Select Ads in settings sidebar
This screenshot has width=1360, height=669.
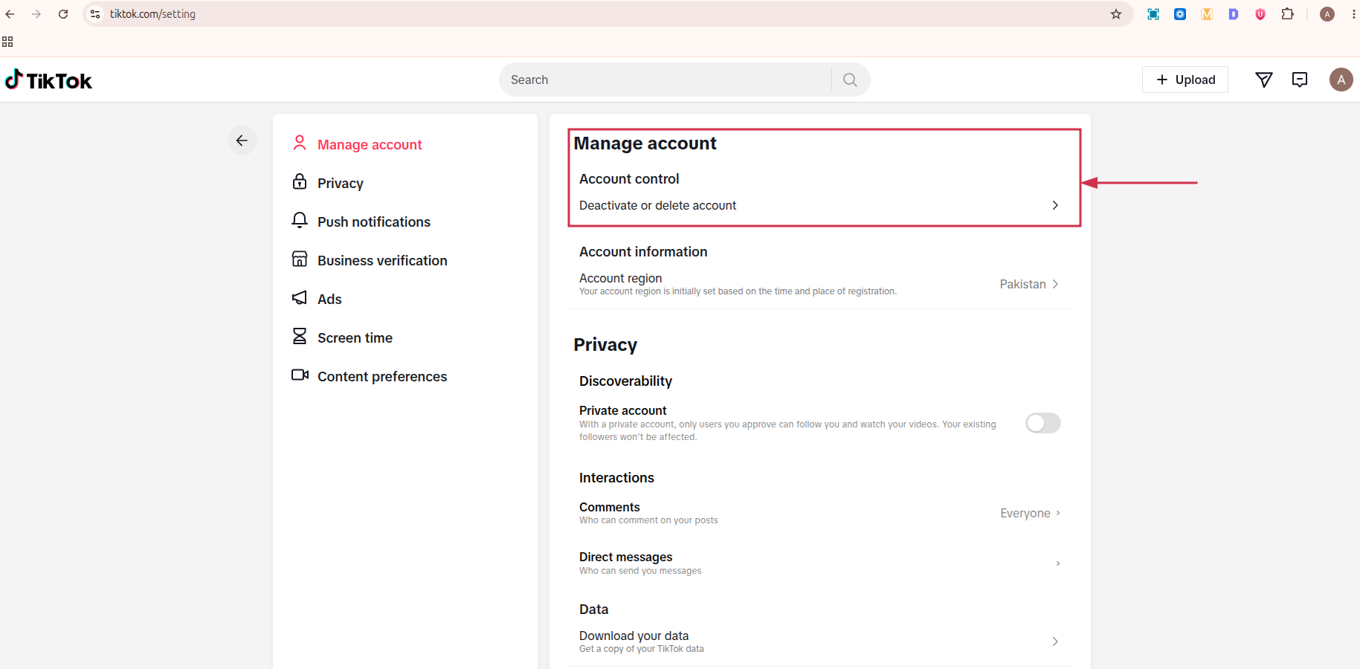coord(329,299)
